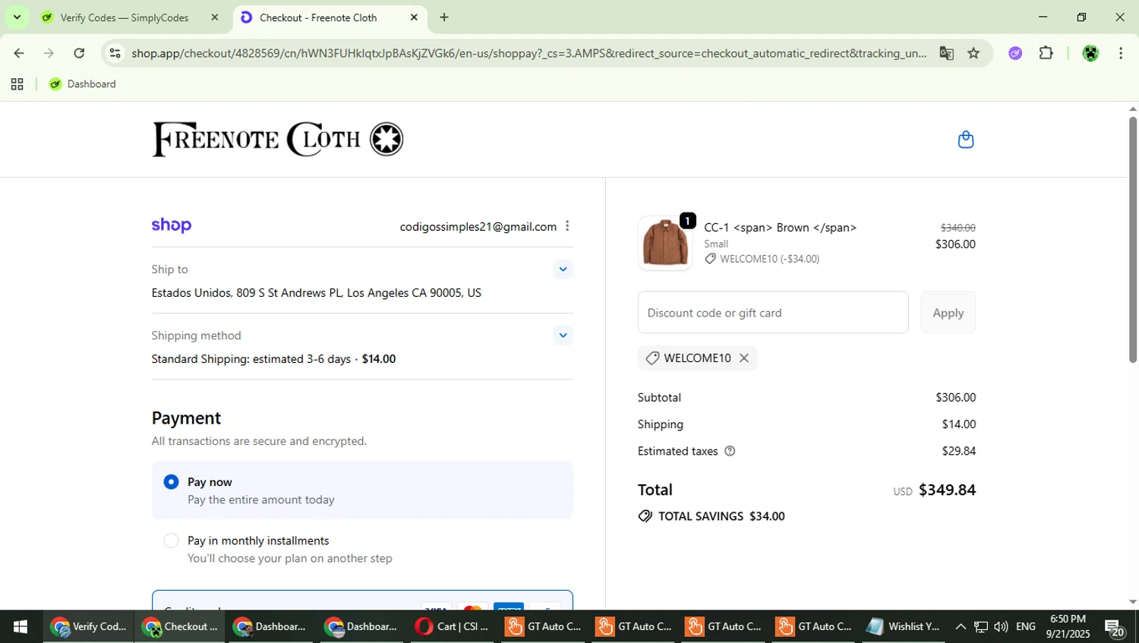Screen dimensions: 1139x643
Task: Open a new browser tab
Action: tap(444, 17)
